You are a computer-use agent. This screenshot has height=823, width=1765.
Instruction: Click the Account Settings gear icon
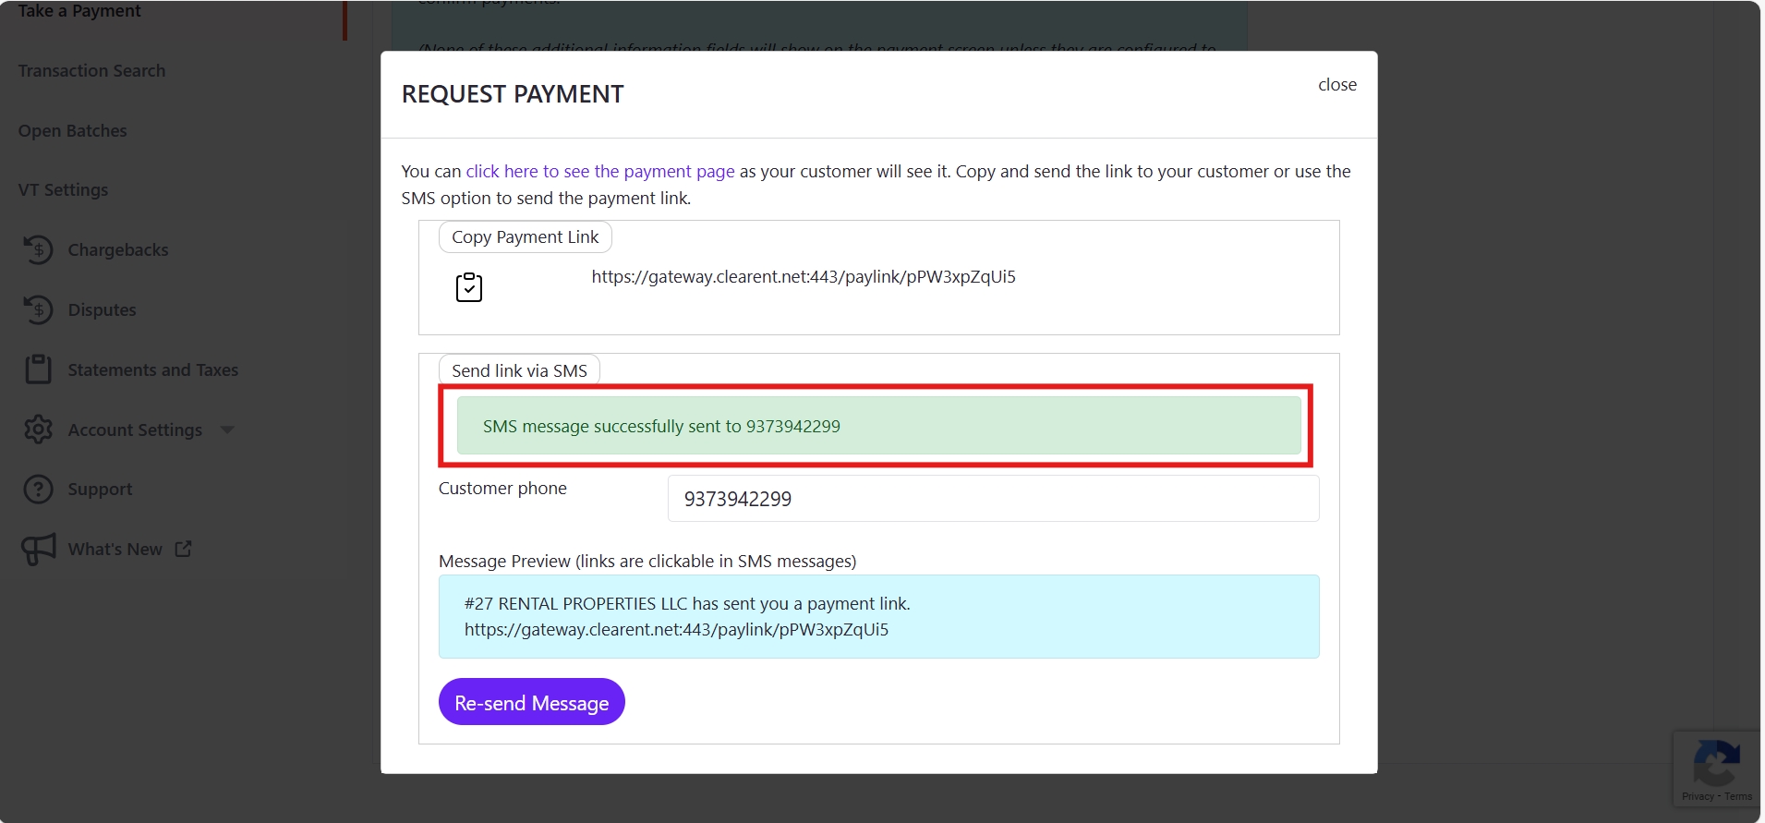(x=38, y=430)
